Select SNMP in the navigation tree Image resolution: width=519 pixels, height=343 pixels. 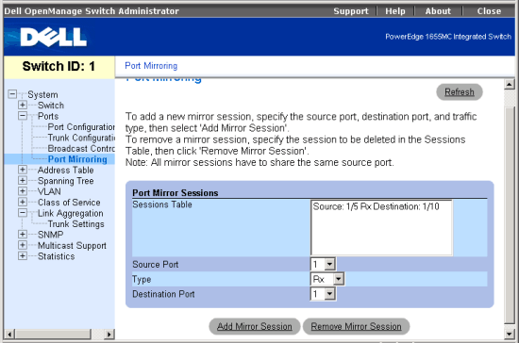tap(50, 235)
